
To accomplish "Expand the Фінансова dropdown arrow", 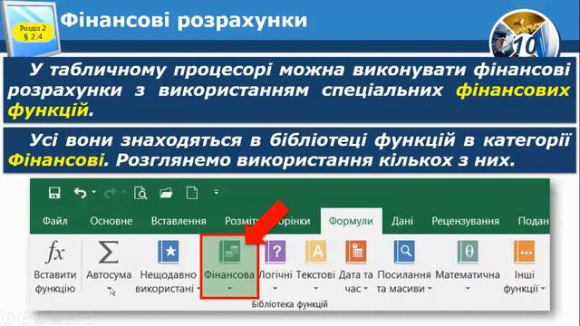I will click(x=229, y=288).
